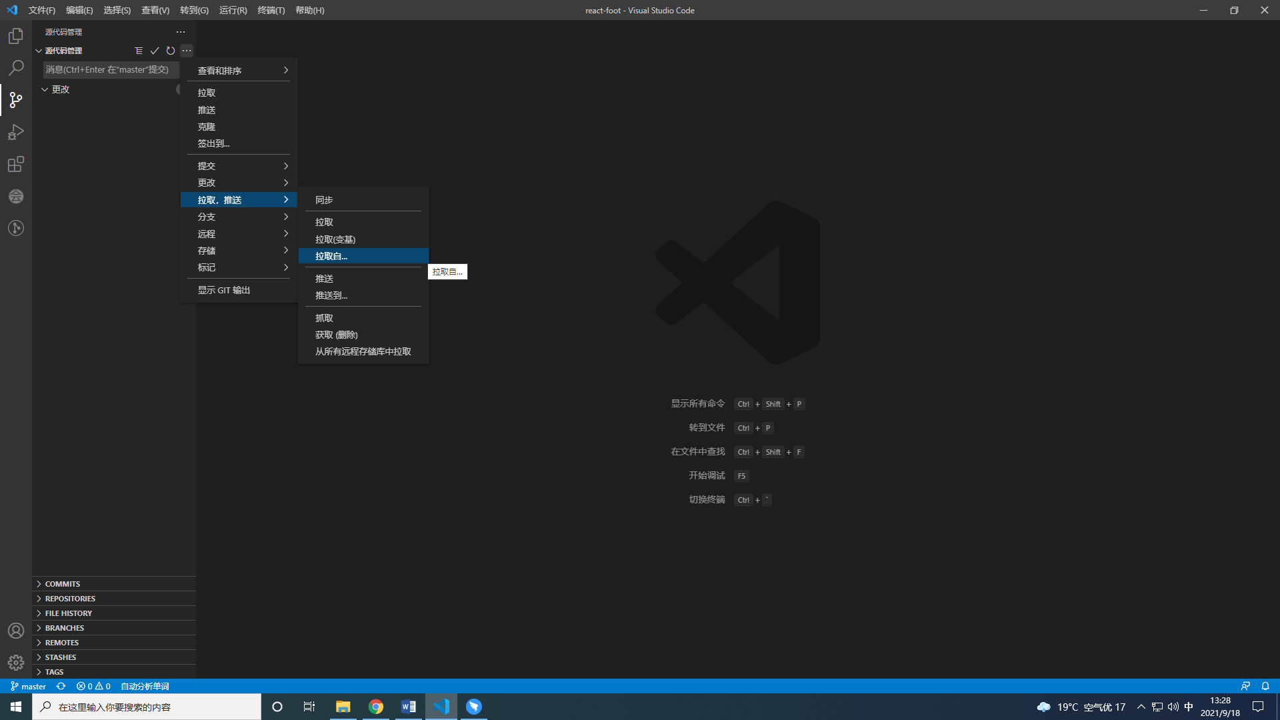Image resolution: width=1280 pixels, height=720 pixels.
Task: Click the synchronize changes icon in status bar
Action: click(61, 686)
